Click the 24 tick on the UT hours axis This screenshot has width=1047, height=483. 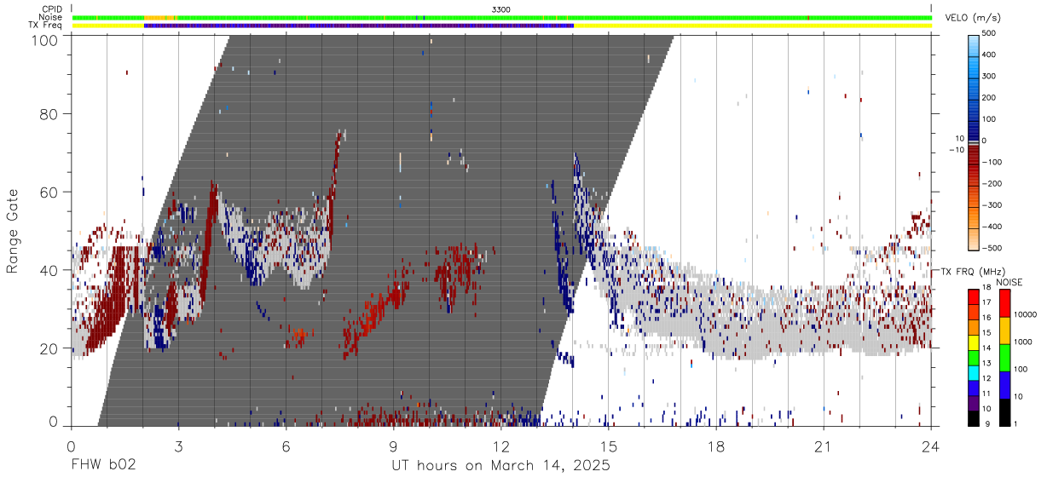click(x=931, y=446)
